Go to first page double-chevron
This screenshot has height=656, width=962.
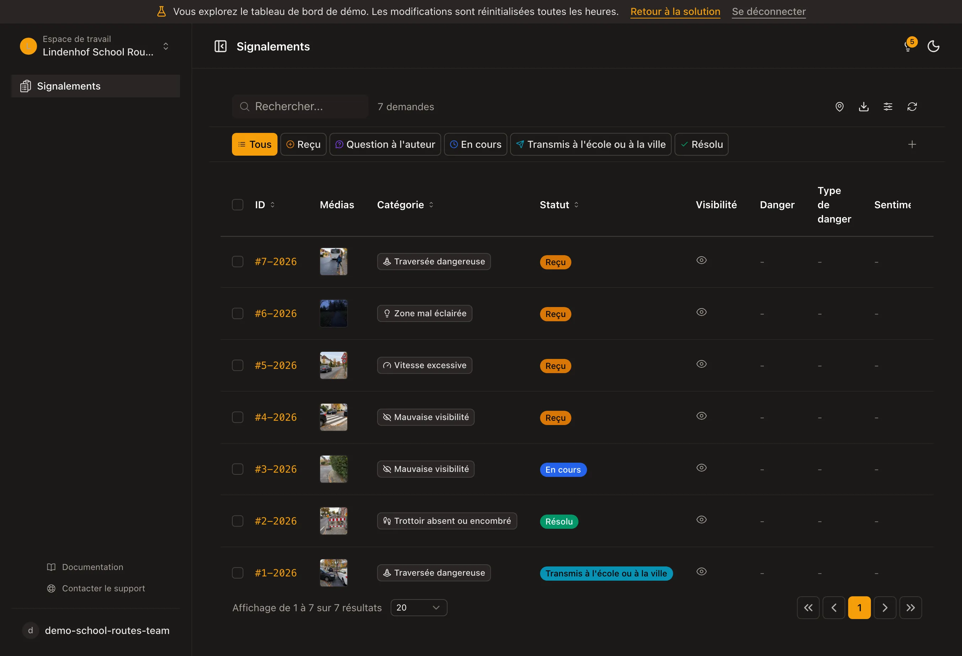tap(808, 607)
